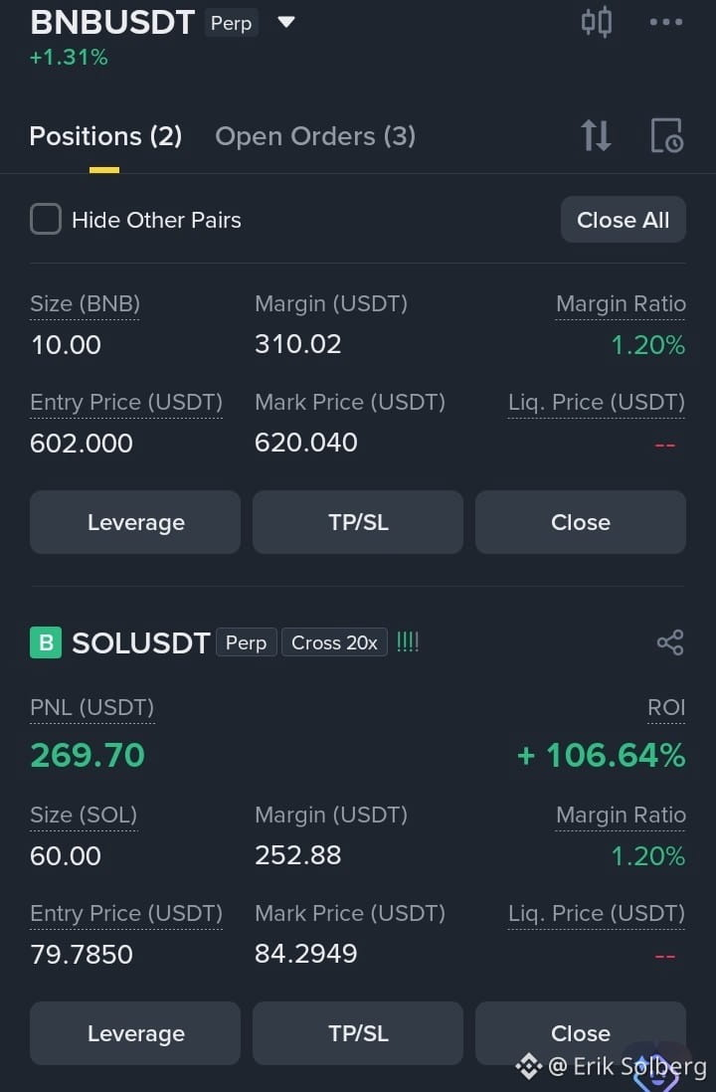
Task: Click the sort arrows icon beside Open Orders
Action: [597, 135]
